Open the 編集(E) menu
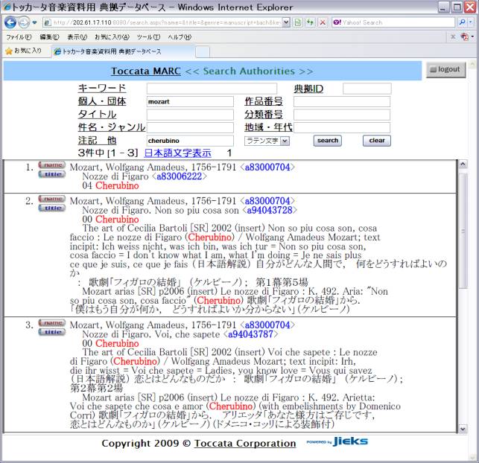 [x=49, y=37]
